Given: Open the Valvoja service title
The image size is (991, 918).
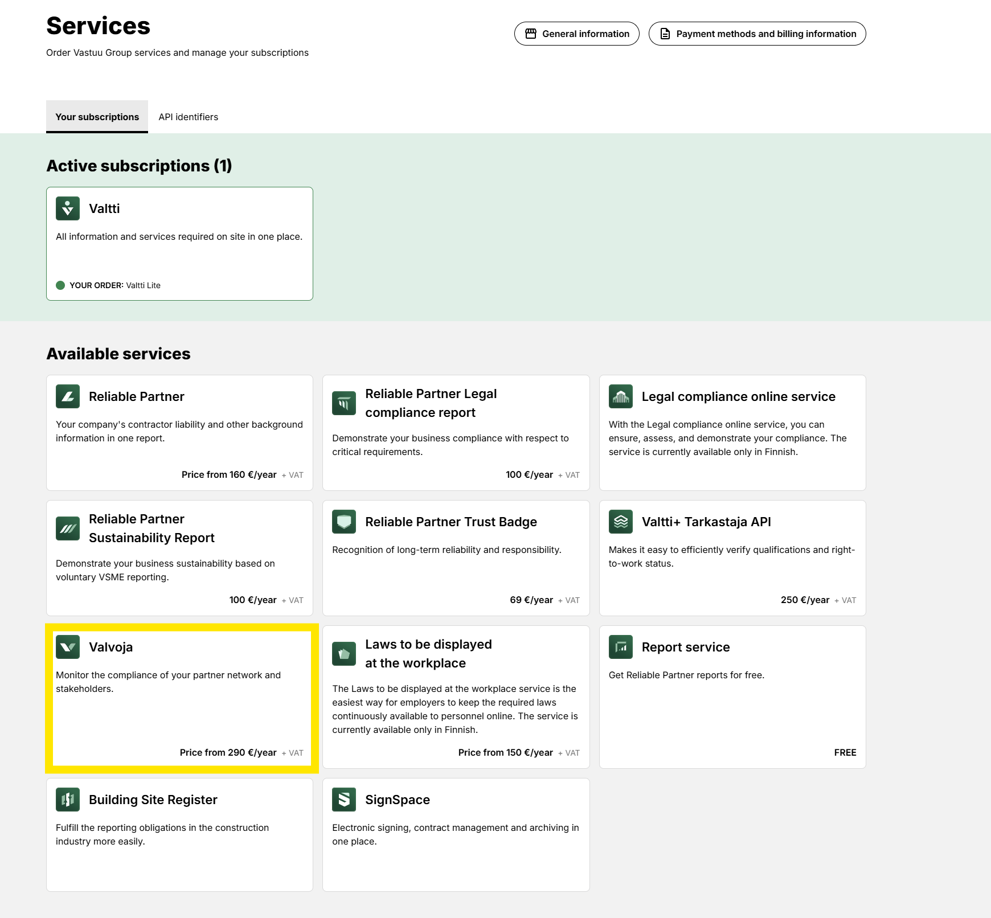Looking at the screenshot, I should (111, 647).
